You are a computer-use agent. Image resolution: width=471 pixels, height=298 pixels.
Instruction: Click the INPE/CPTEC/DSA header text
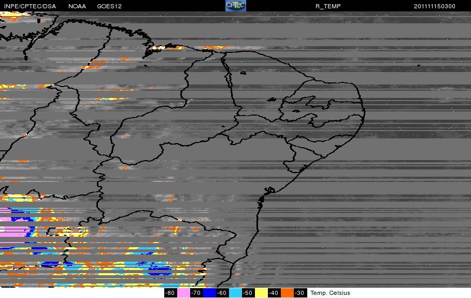(x=30, y=6)
